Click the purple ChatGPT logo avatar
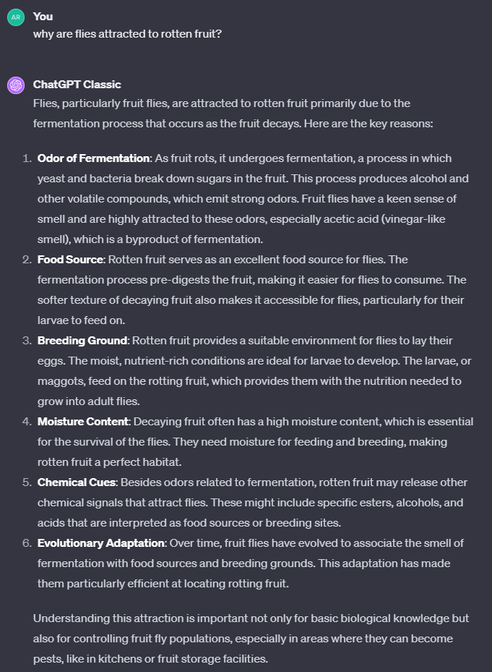 point(16,85)
